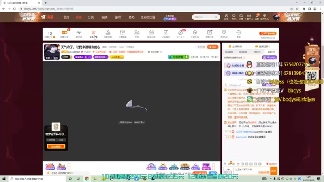Click the first bottom-left activity icon
Viewport: 324px width, 182px height.
50,167
